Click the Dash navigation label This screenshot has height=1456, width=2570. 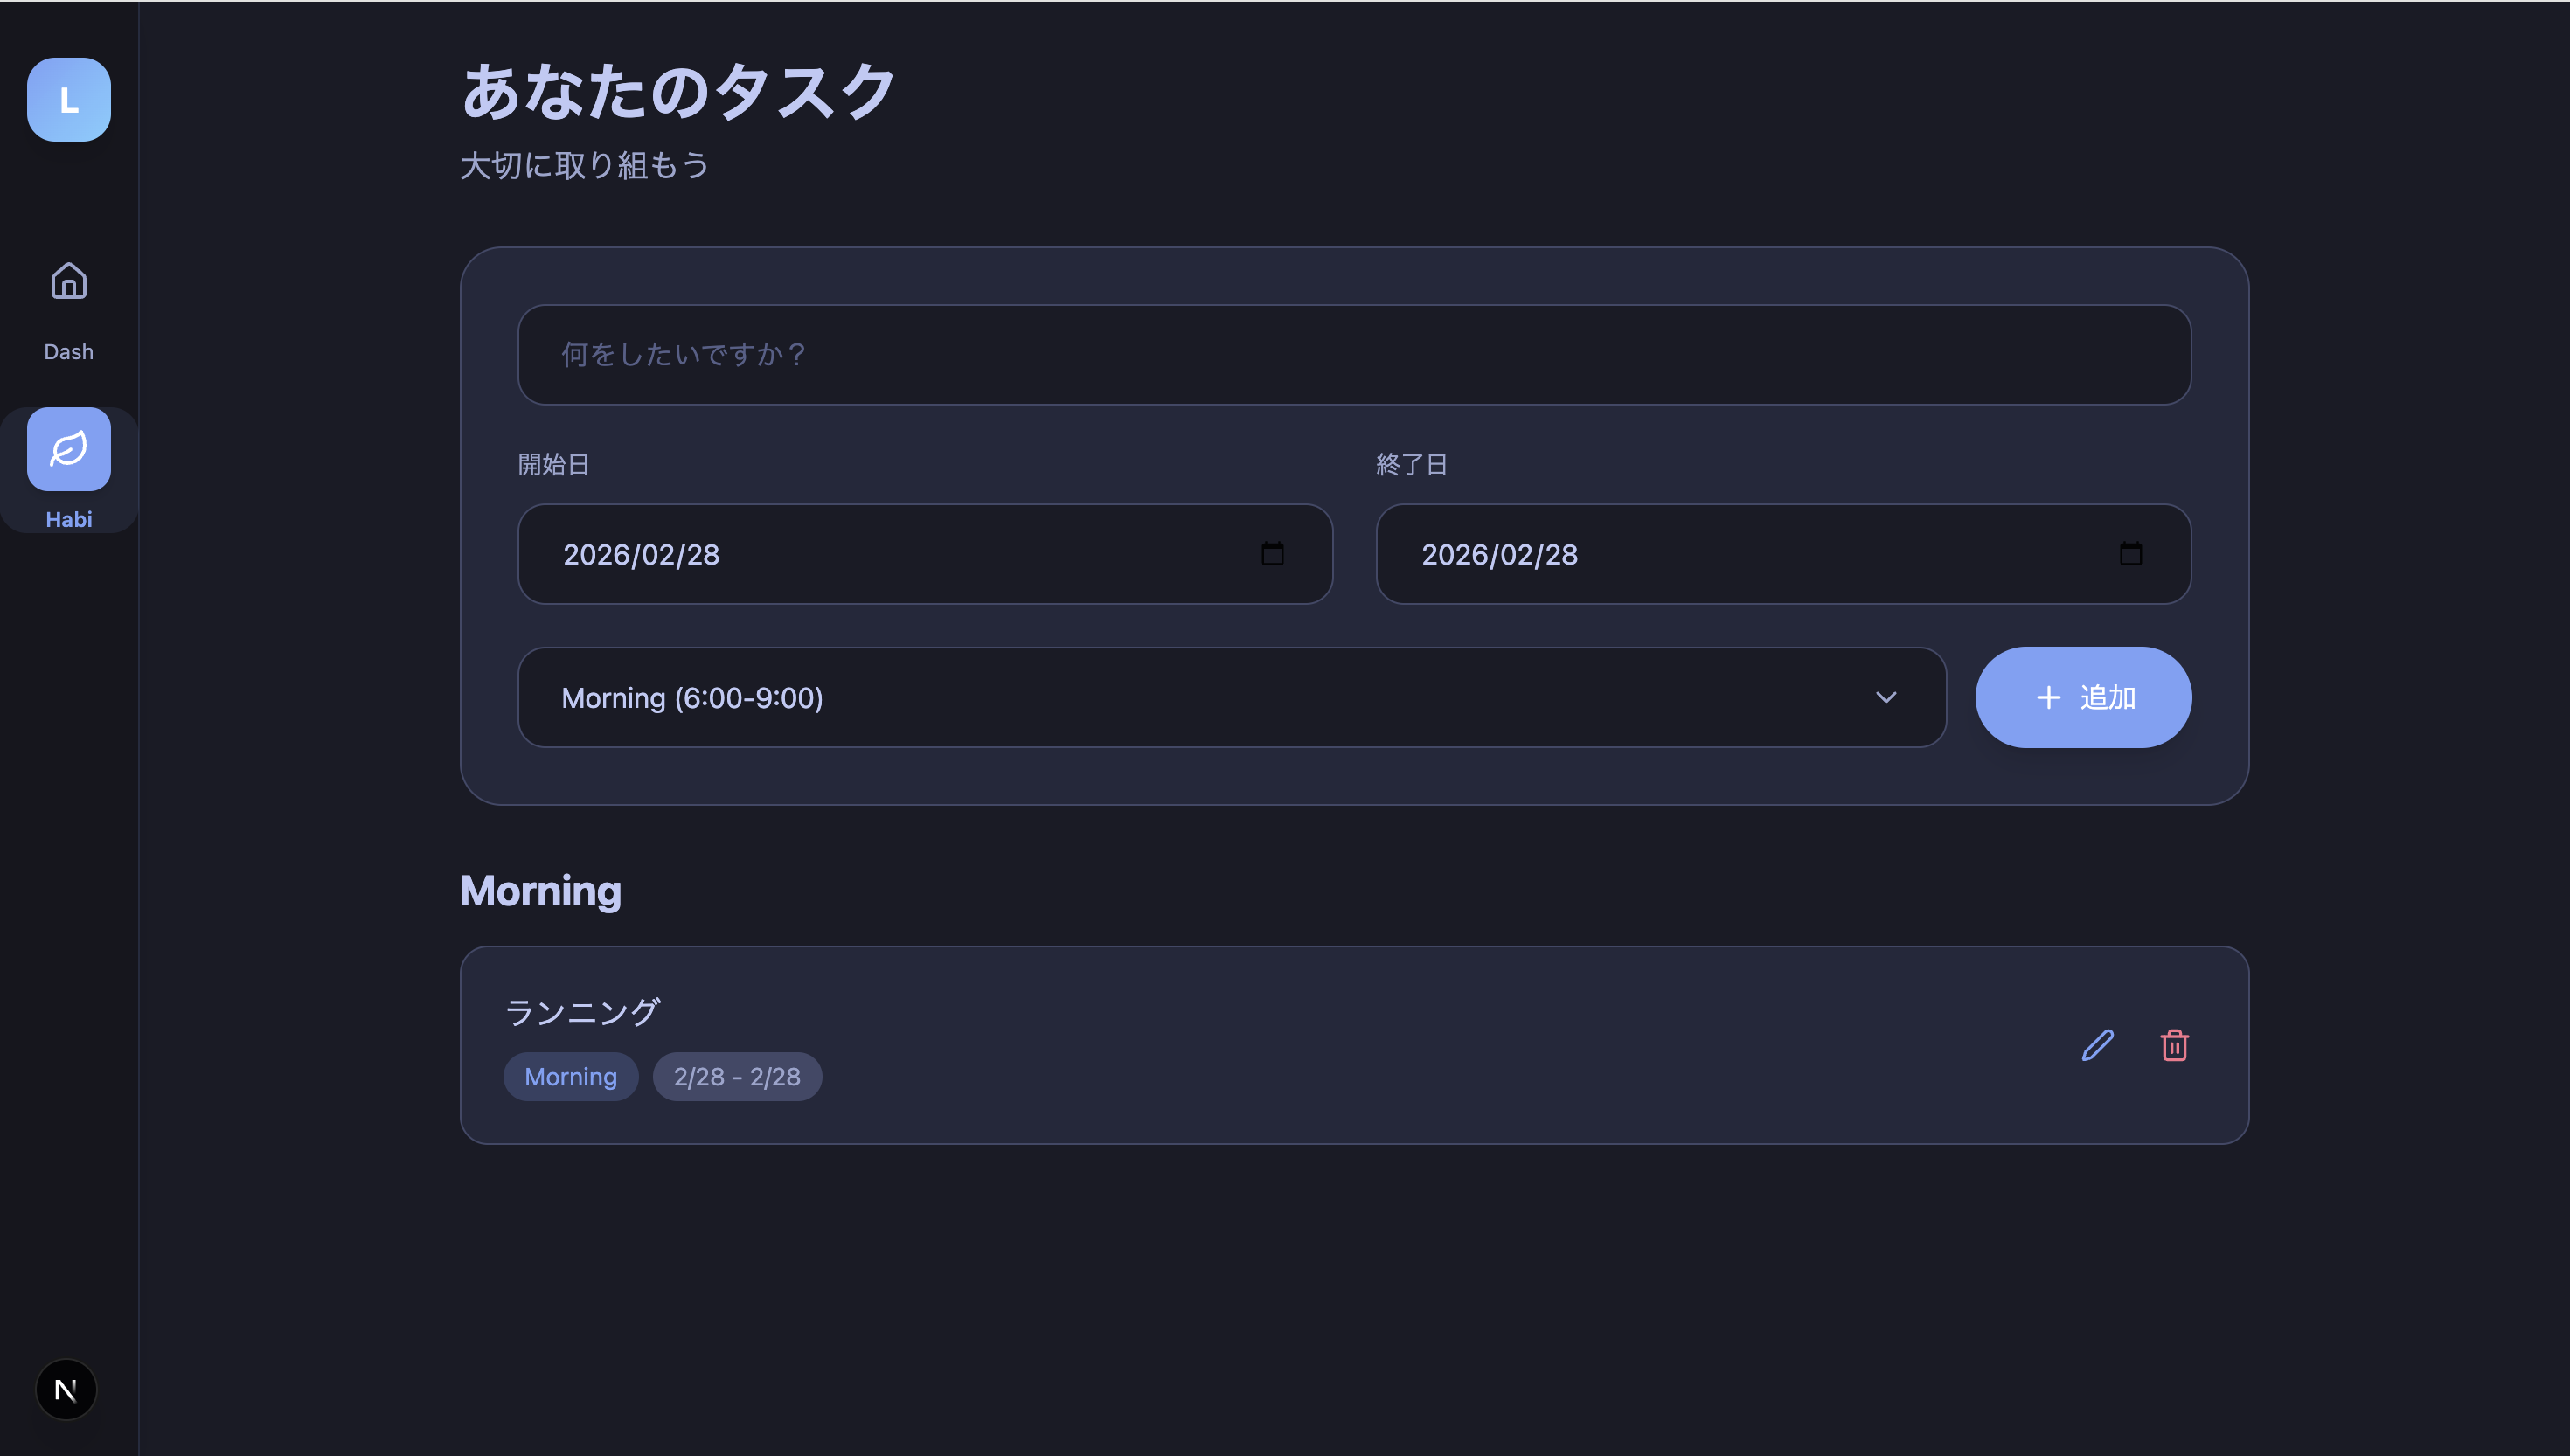68,352
